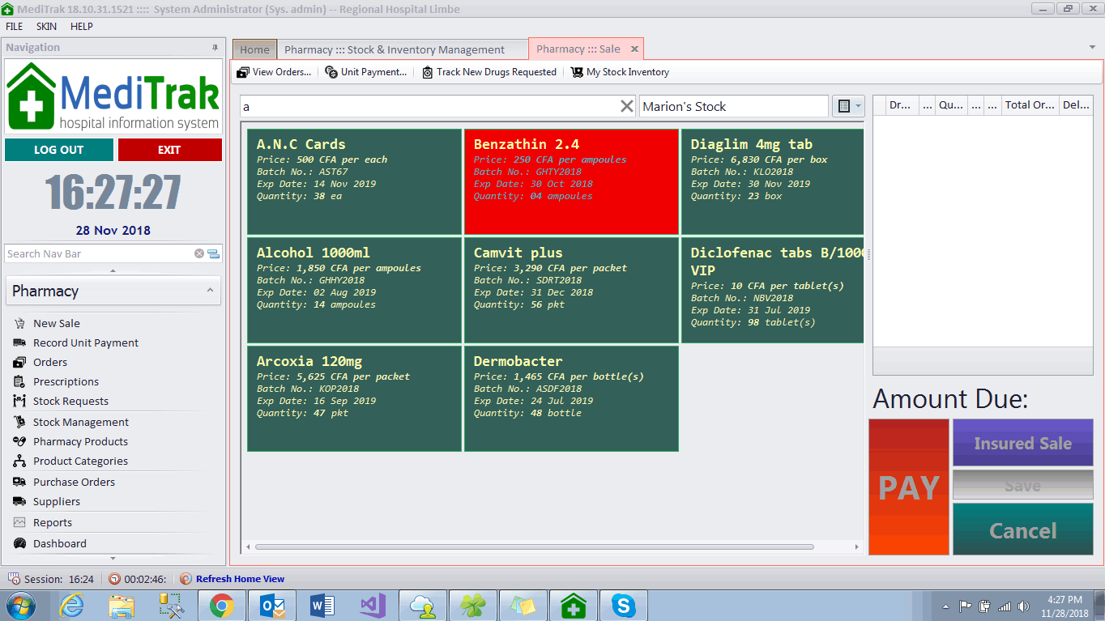
Task: Open the FILE menu
Action: click(x=15, y=27)
